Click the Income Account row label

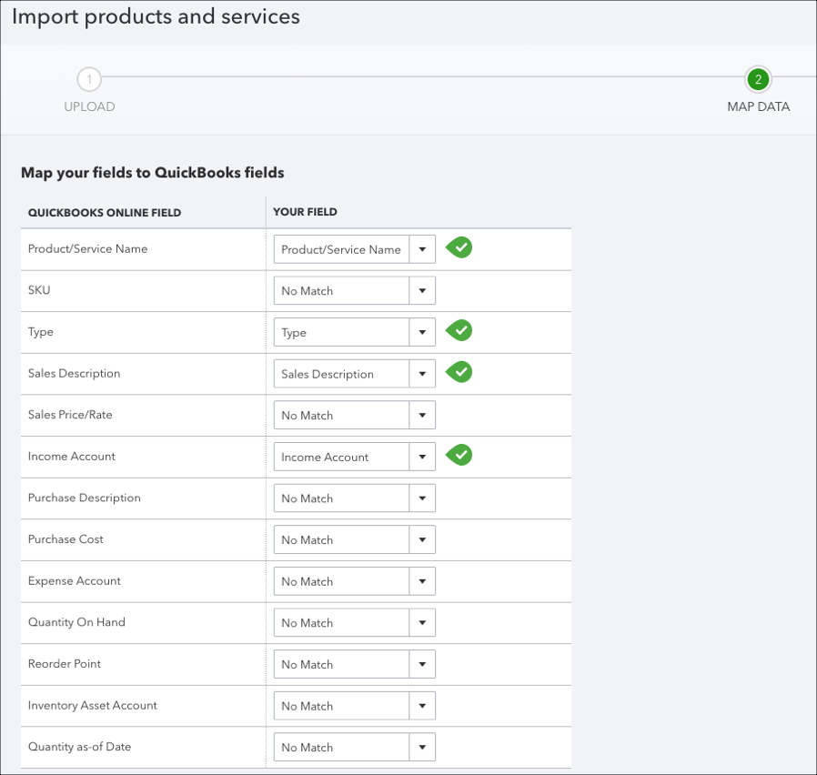(x=71, y=457)
